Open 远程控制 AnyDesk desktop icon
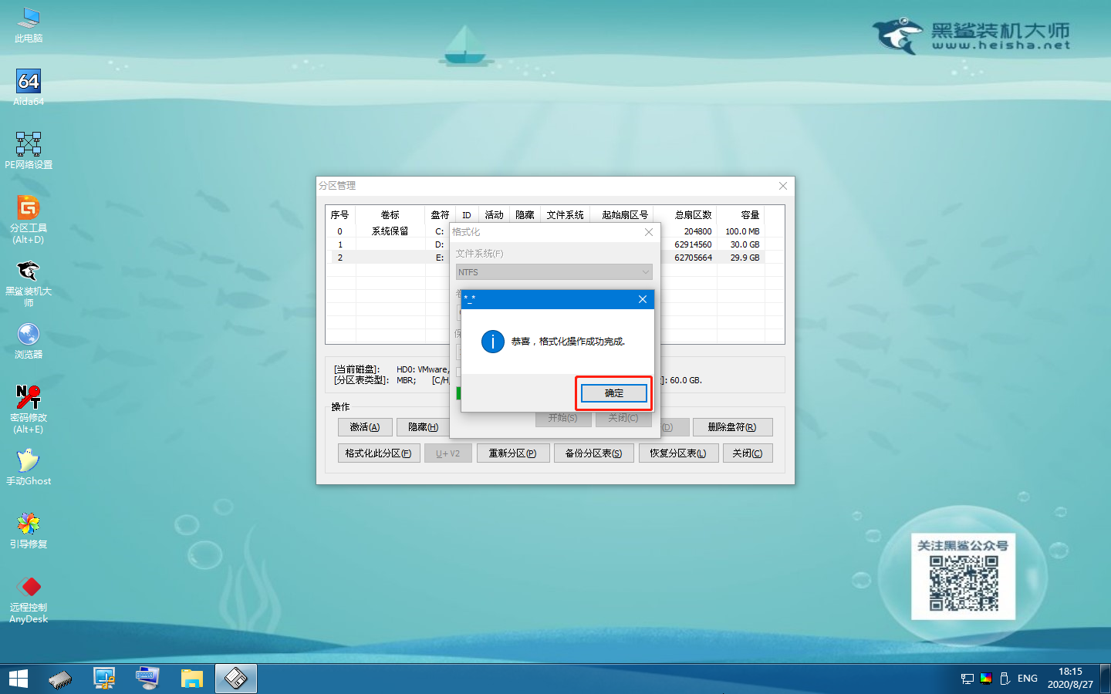 click(29, 599)
